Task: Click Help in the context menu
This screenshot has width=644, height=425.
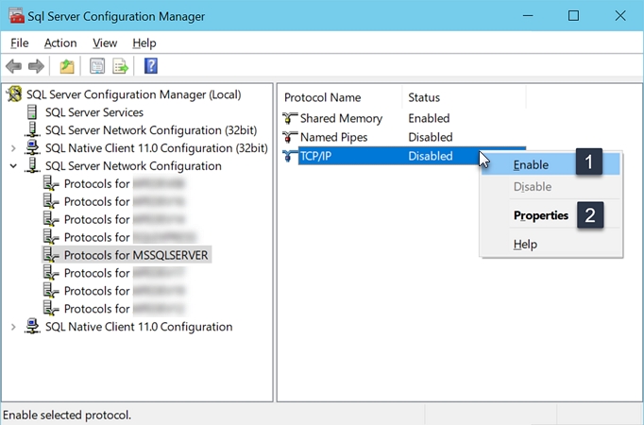Action: click(525, 245)
